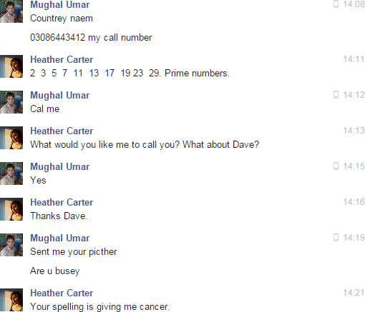Click Heather Carter name above spelling cancer message
Screen dimensions: 365x312
coord(62,293)
